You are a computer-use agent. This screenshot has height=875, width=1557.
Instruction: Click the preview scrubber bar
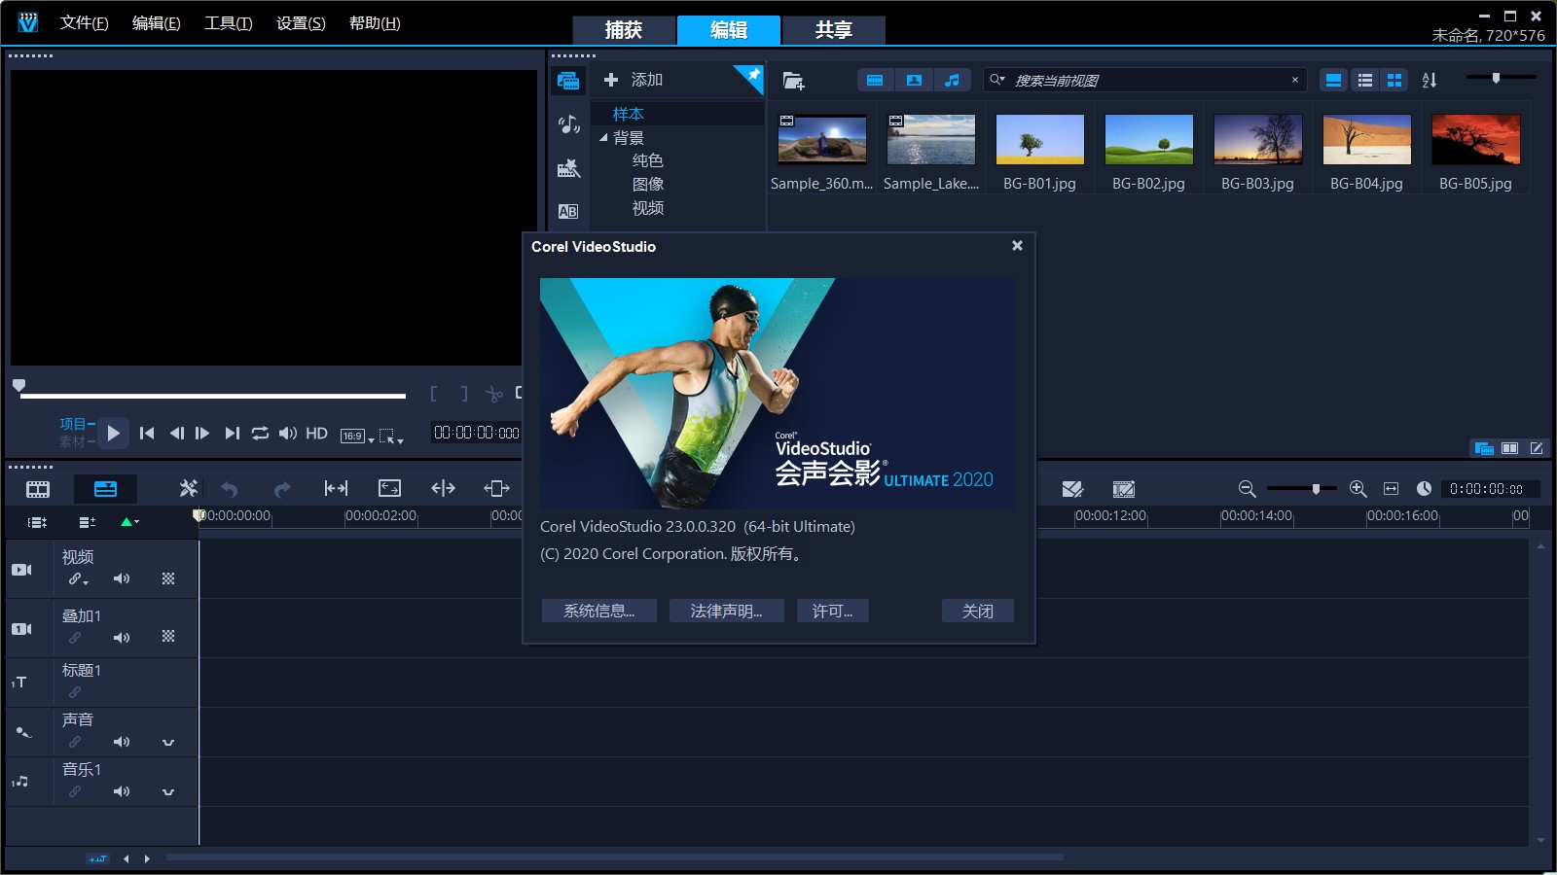tap(212, 396)
